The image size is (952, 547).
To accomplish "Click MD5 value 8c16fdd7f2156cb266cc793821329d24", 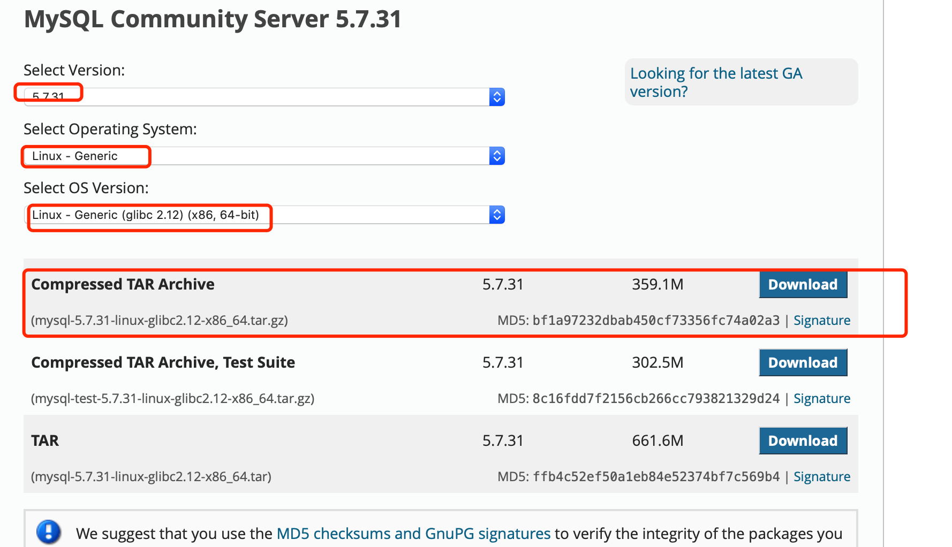I will [x=656, y=398].
